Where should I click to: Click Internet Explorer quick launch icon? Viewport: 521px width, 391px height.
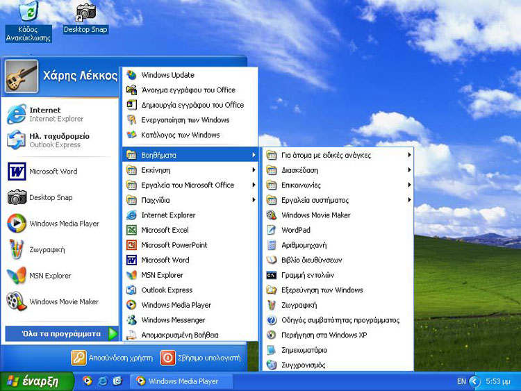click(102, 381)
